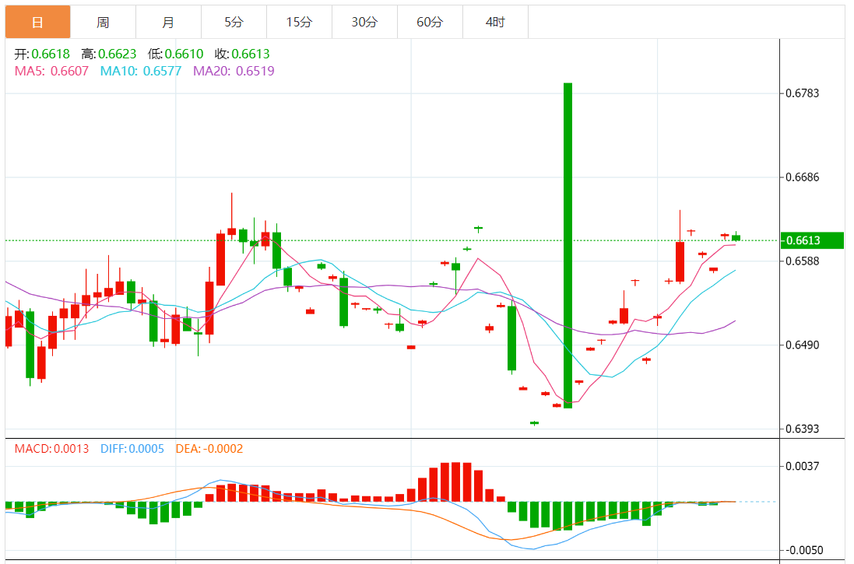Select the 日 daily chart tab
Screen dimensions: 854x564
(x=37, y=22)
